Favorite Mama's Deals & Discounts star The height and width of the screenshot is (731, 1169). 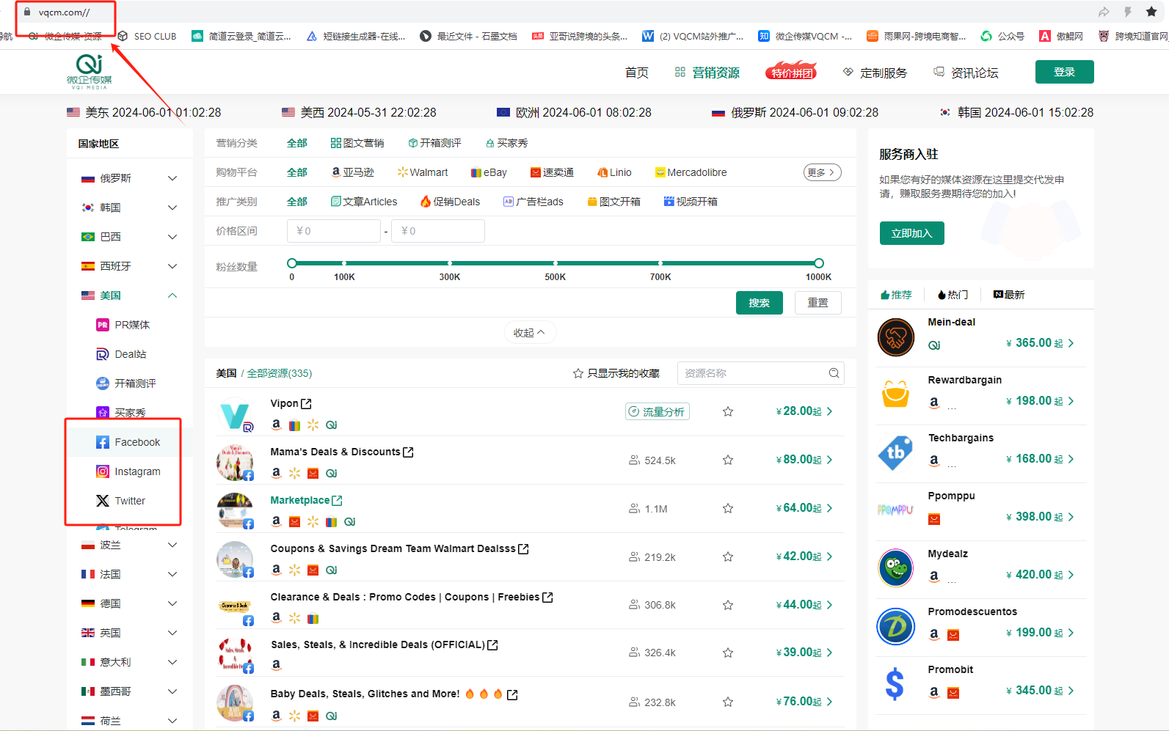pyautogui.click(x=728, y=460)
